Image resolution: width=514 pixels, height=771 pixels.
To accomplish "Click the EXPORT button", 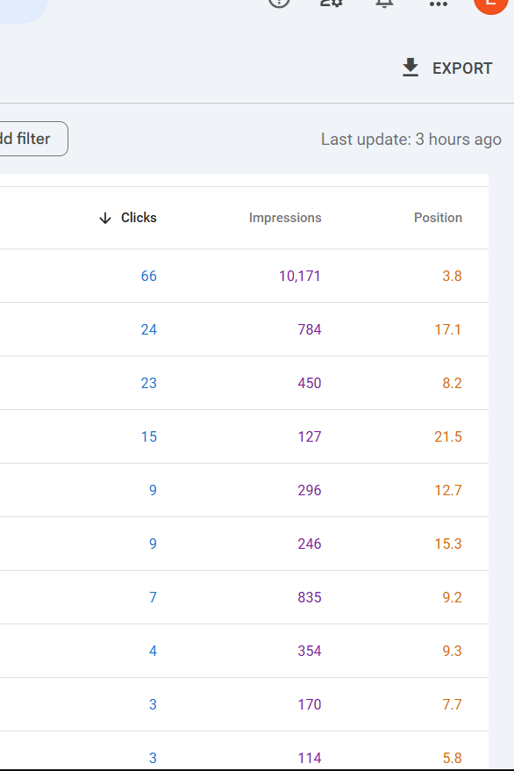I will [462, 68].
